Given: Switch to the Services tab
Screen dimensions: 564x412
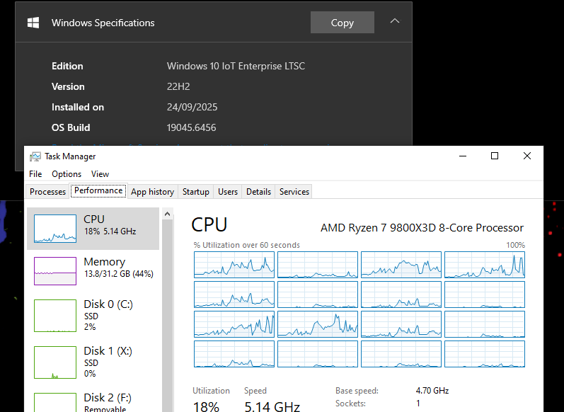Looking at the screenshot, I should point(294,192).
